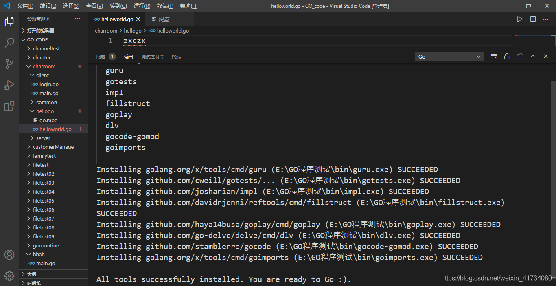Expand the 大纲 outline section
Screen dimensions: 556x286
tap(54, 274)
